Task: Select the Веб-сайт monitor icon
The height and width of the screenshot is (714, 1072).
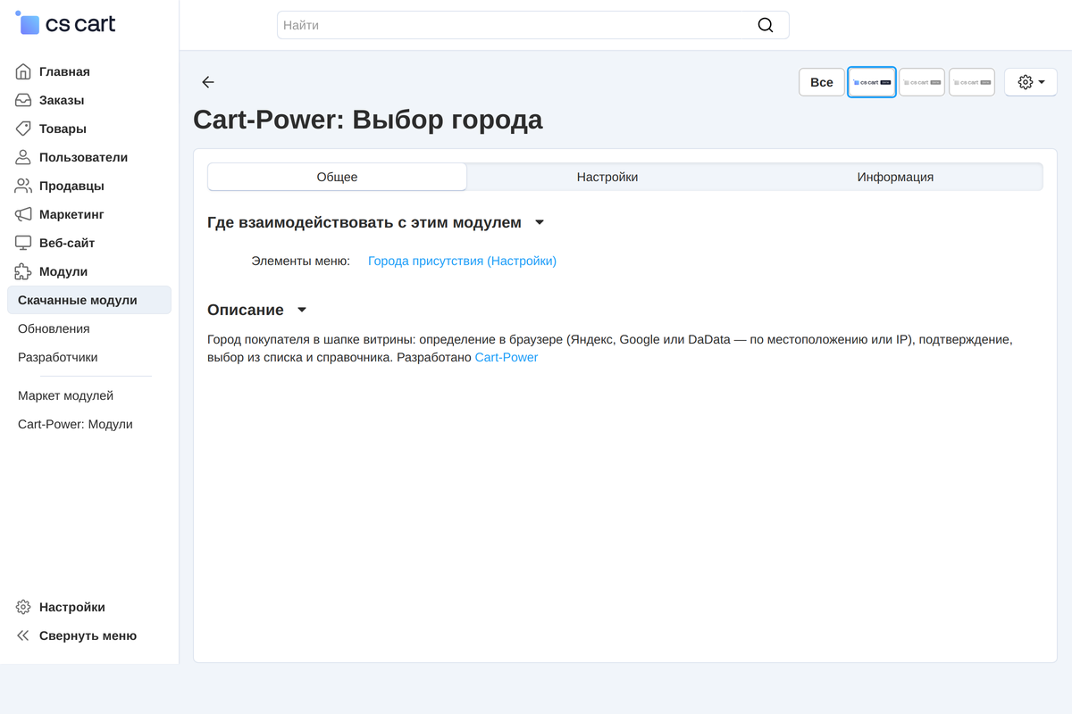Action: 23,243
